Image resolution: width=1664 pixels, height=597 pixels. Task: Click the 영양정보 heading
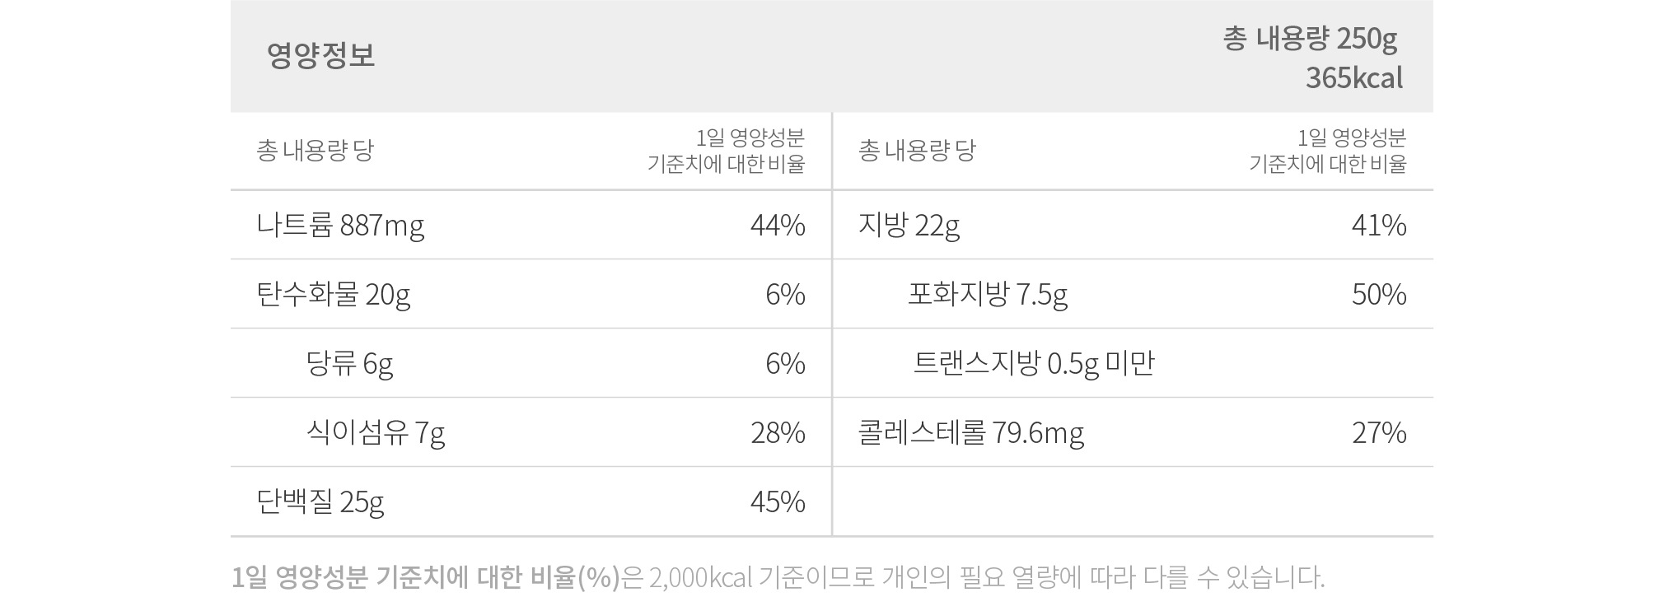320,55
